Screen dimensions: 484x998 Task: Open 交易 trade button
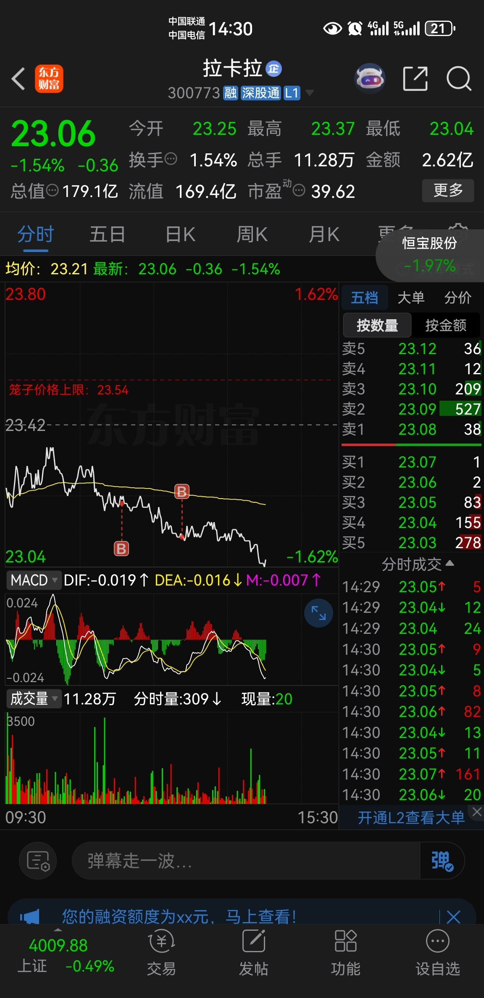[161, 952]
